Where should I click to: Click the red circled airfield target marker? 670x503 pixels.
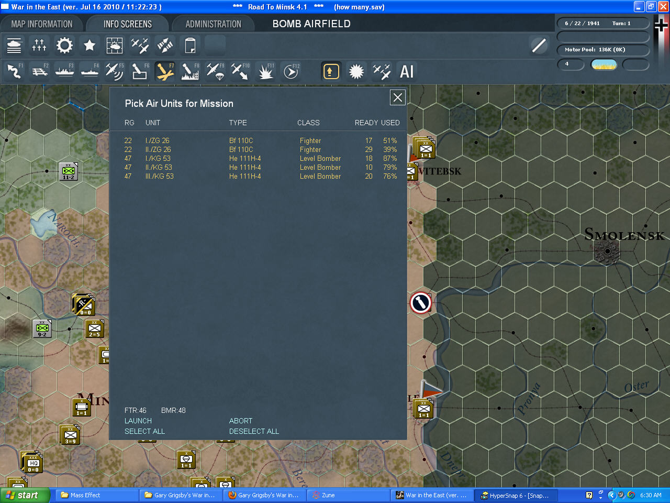click(420, 303)
